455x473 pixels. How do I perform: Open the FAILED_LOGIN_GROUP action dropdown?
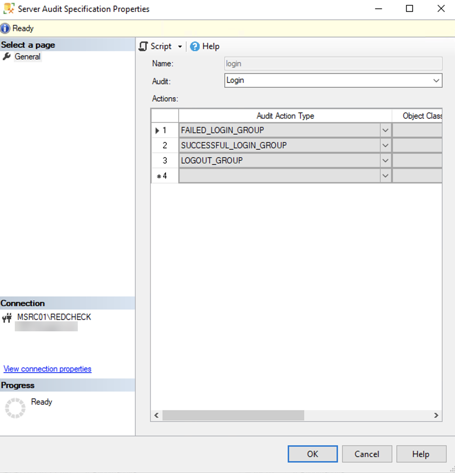pyautogui.click(x=385, y=131)
